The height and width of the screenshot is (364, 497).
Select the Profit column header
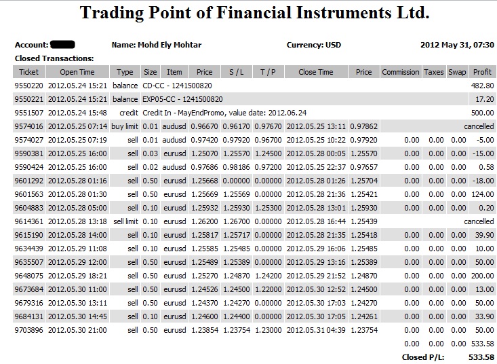point(482,72)
